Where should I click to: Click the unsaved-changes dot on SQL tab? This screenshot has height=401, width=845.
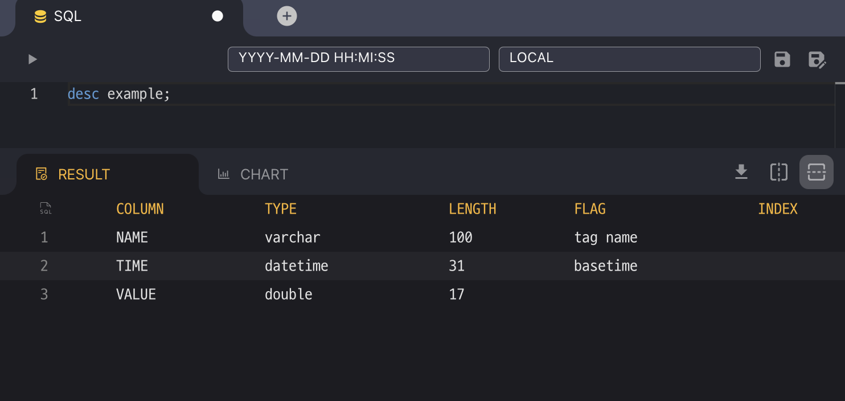click(218, 16)
